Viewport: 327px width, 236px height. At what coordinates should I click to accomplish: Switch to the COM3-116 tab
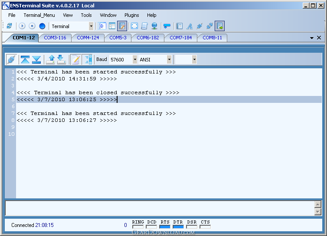click(x=55, y=38)
